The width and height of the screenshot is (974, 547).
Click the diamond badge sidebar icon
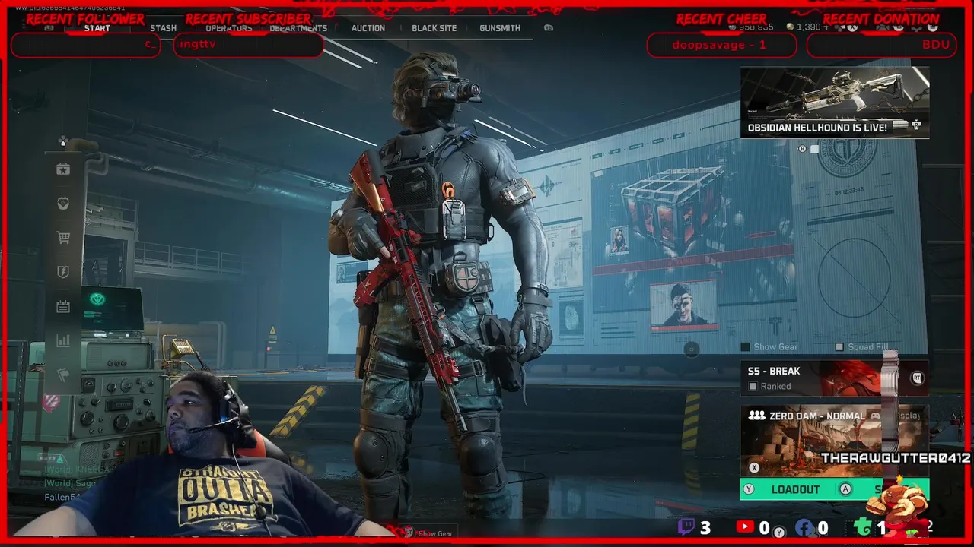click(63, 204)
